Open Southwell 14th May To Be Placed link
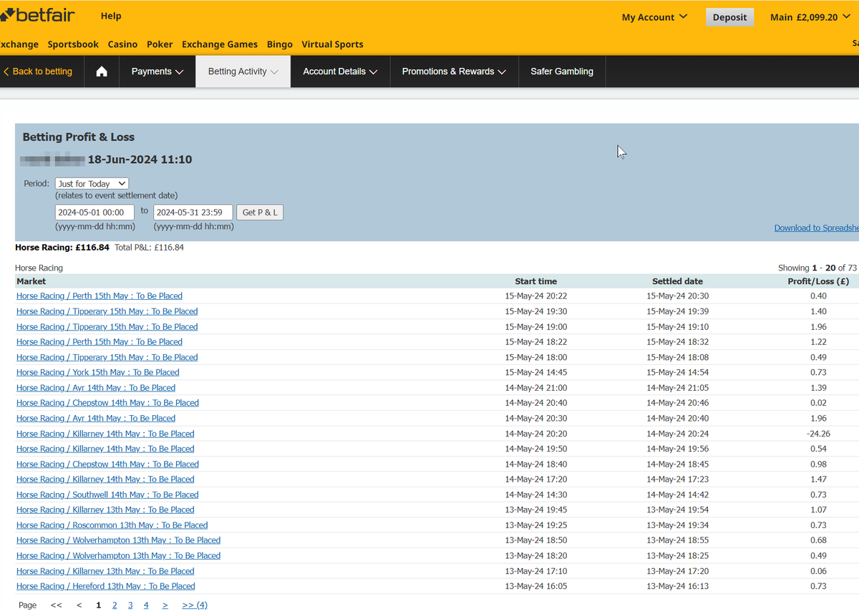The image size is (859, 614). (x=107, y=495)
